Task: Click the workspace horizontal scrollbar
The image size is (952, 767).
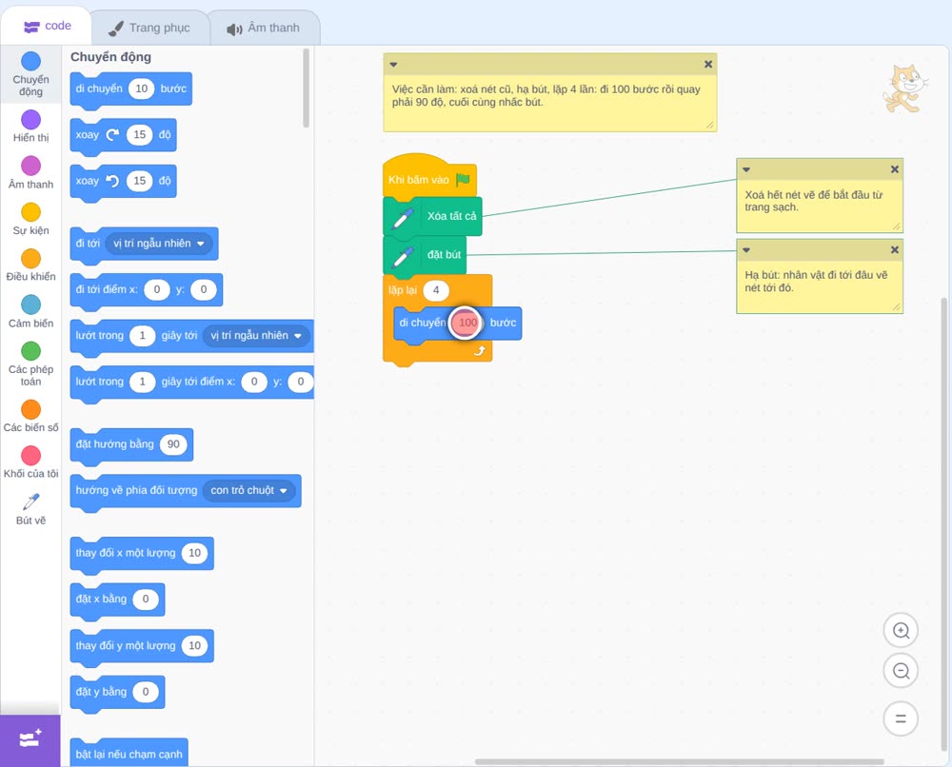Action: pyautogui.click(x=679, y=761)
